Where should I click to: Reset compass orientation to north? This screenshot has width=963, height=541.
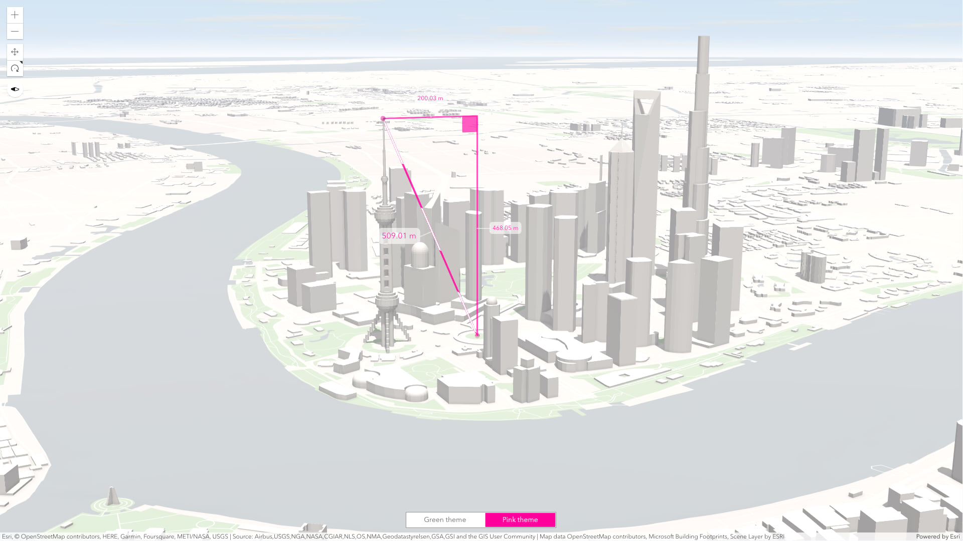[15, 89]
